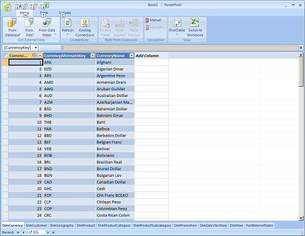The width and height of the screenshot is (305, 236).
Task: Click the Paste Append icon
Action: (x=120, y=23)
